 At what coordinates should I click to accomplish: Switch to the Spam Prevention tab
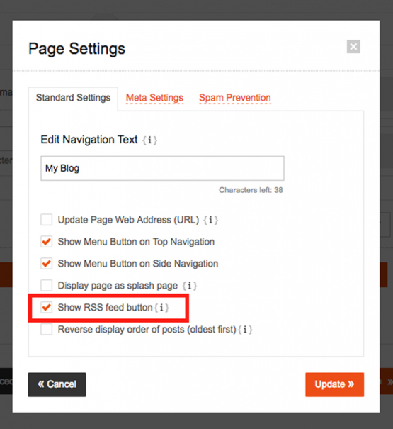pyautogui.click(x=235, y=98)
